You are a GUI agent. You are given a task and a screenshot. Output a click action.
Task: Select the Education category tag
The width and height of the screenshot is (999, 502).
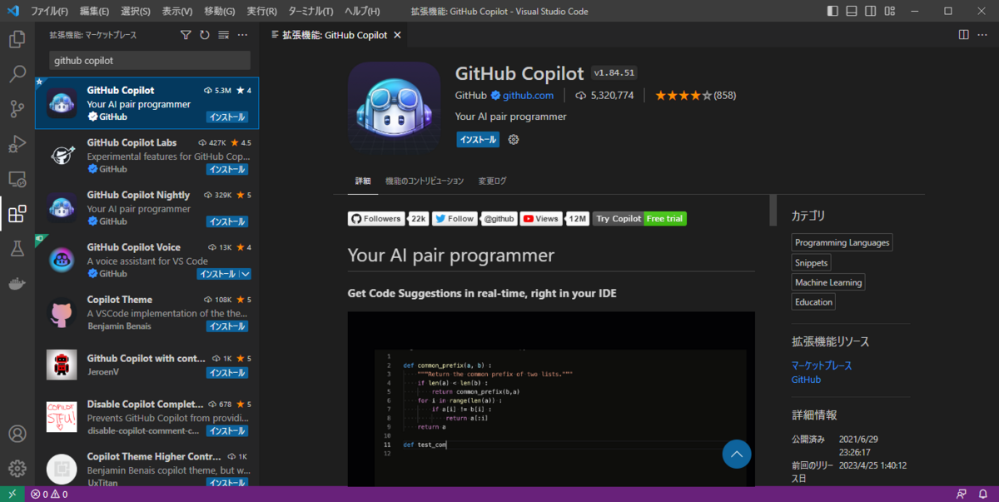click(813, 302)
